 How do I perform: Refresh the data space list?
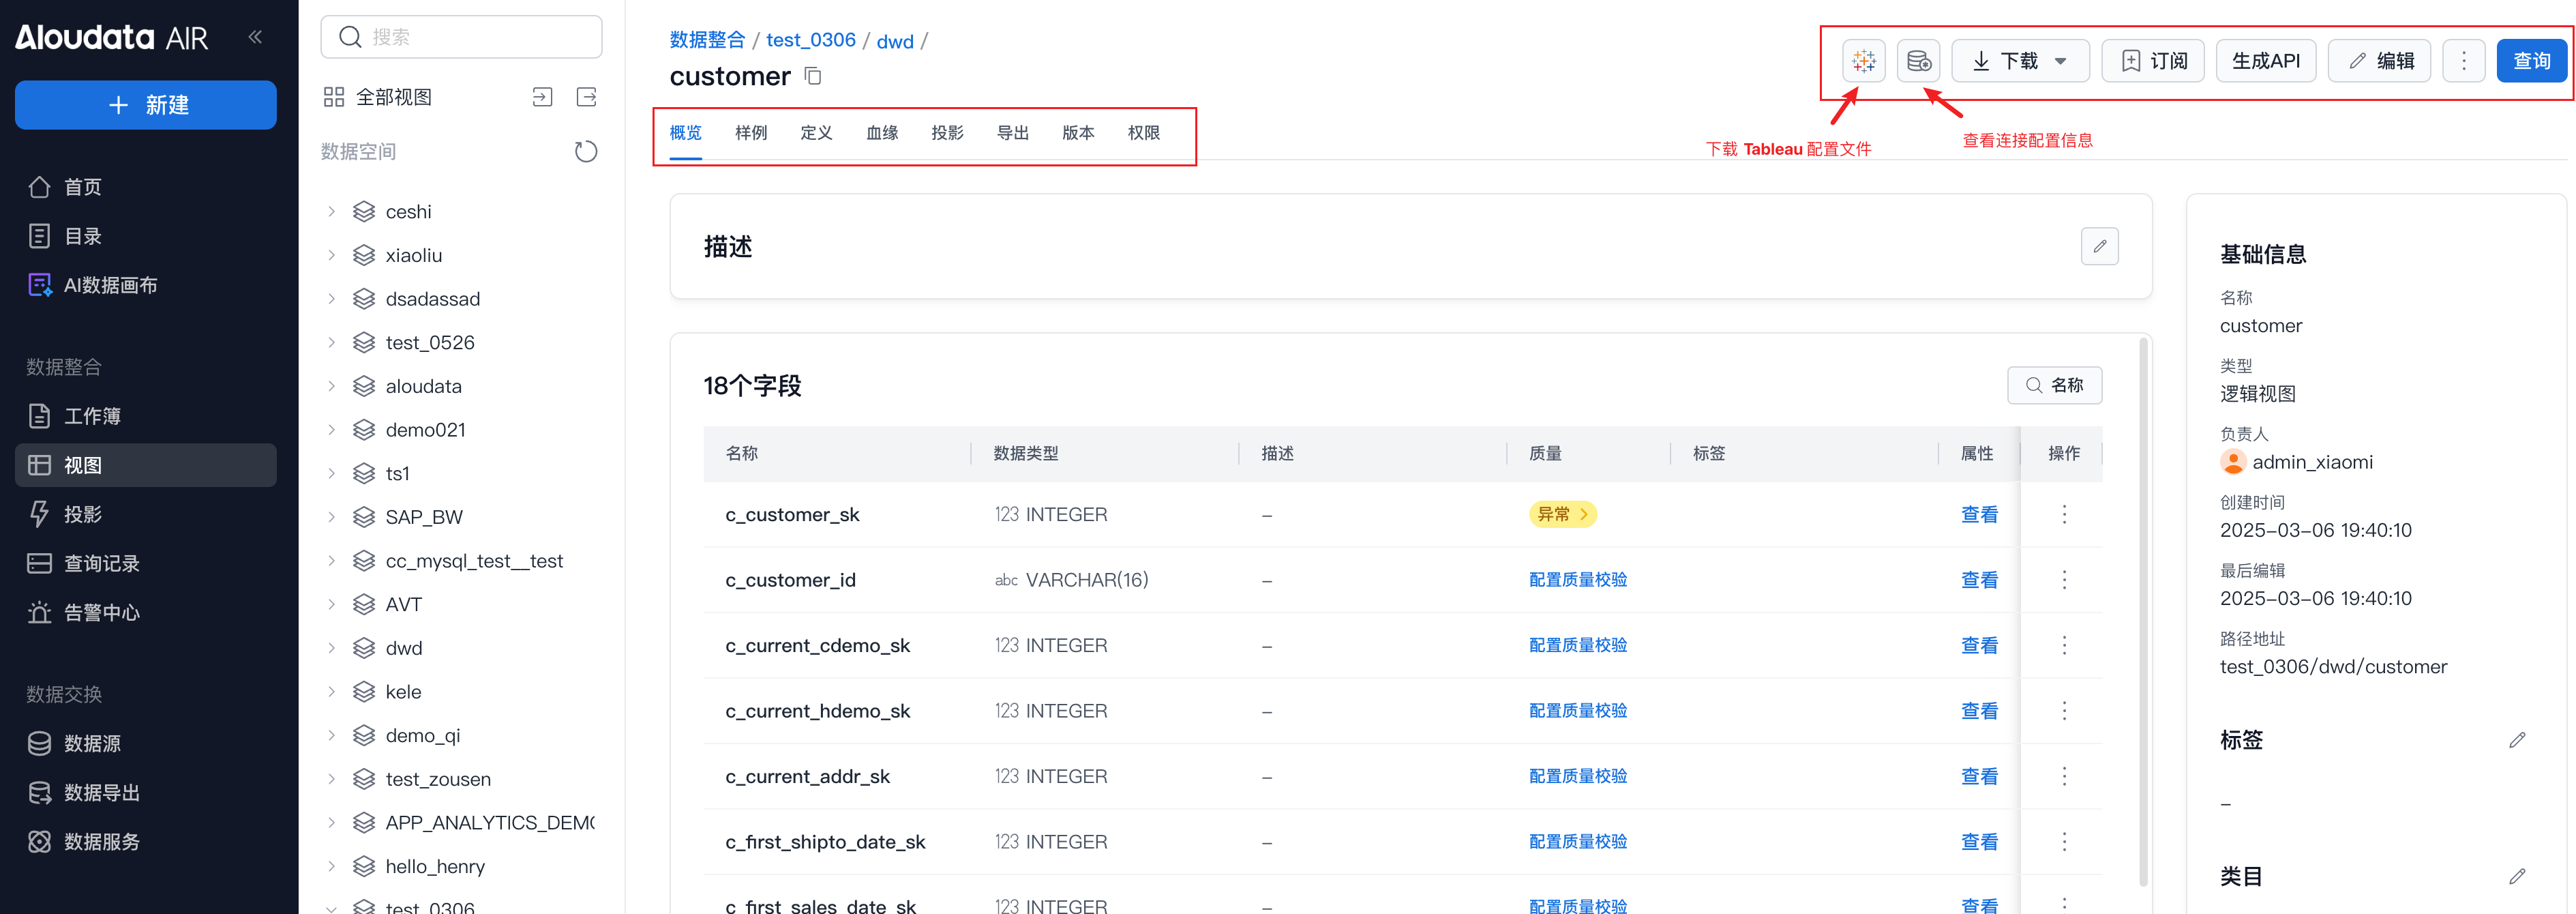[586, 151]
